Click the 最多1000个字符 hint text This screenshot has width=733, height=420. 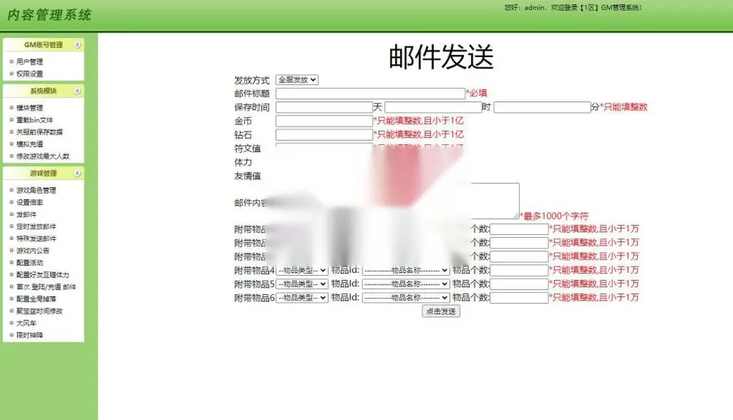[554, 216]
